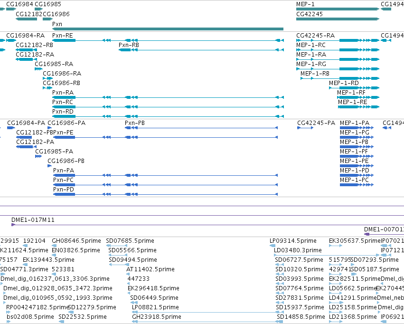Click the EN03826.5prime EST label
The width and height of the screenshot is (404, 324).
click(76, 250)
